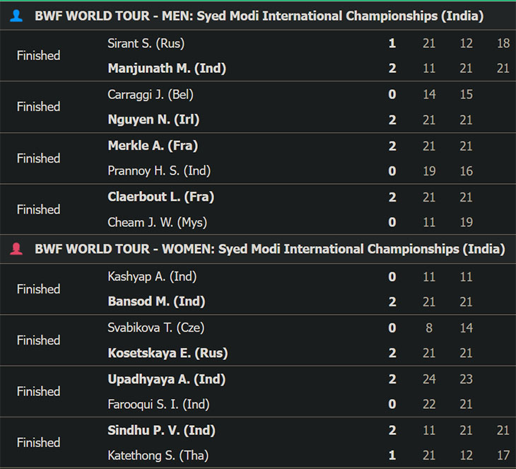Click Finished status of Sindhu match

pos(38,442)
